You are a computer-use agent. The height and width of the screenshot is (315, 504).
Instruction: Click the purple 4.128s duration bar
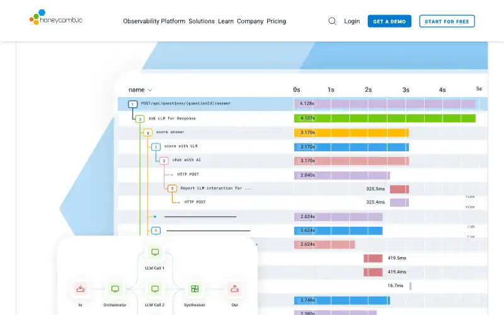(385, 104)
